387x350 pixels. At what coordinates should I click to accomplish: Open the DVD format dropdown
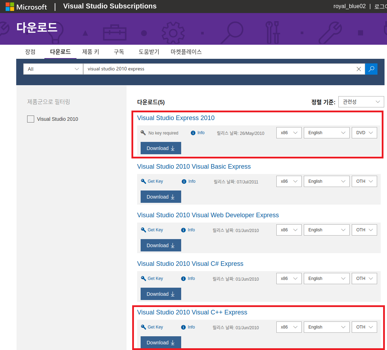point(364,133)
